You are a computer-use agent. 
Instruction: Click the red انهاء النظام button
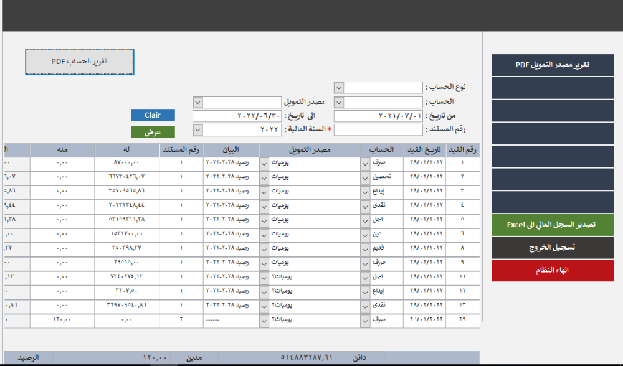click(x=552, y=271)
